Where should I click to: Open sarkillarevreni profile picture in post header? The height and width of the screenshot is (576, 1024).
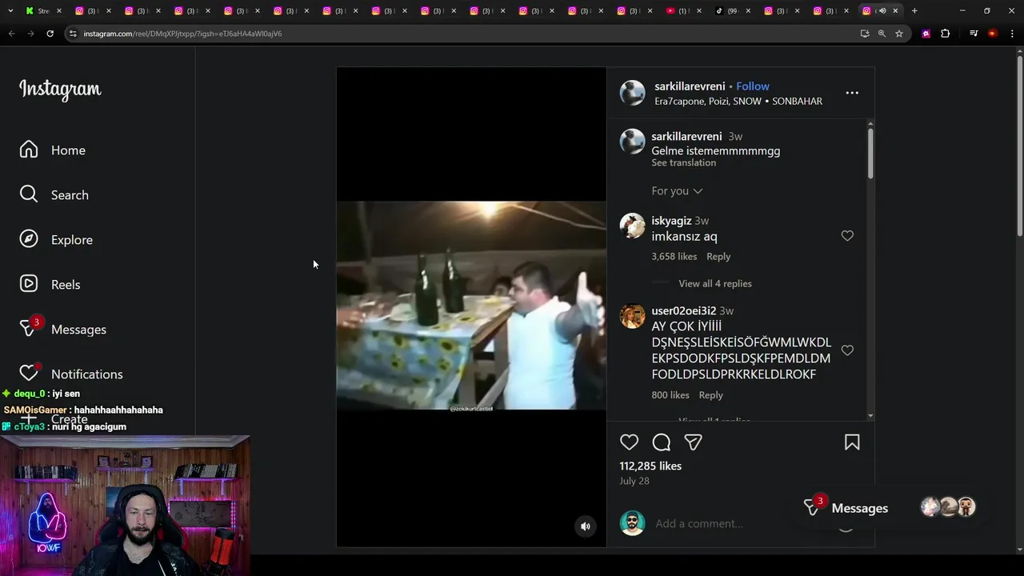pos(632,93)
